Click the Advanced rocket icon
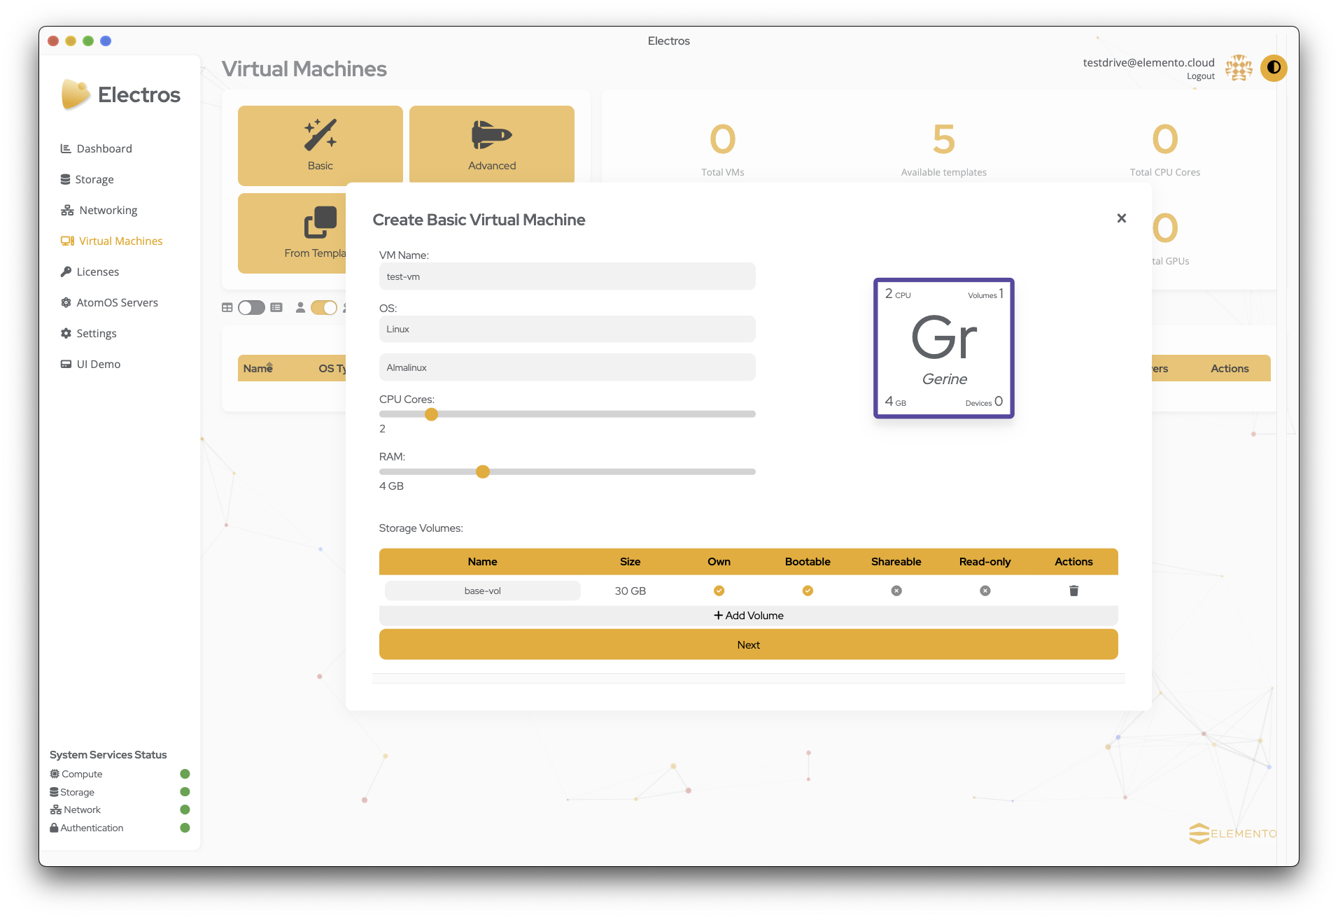This screenshot has height=918, width=1338. (x=491, y=134)
